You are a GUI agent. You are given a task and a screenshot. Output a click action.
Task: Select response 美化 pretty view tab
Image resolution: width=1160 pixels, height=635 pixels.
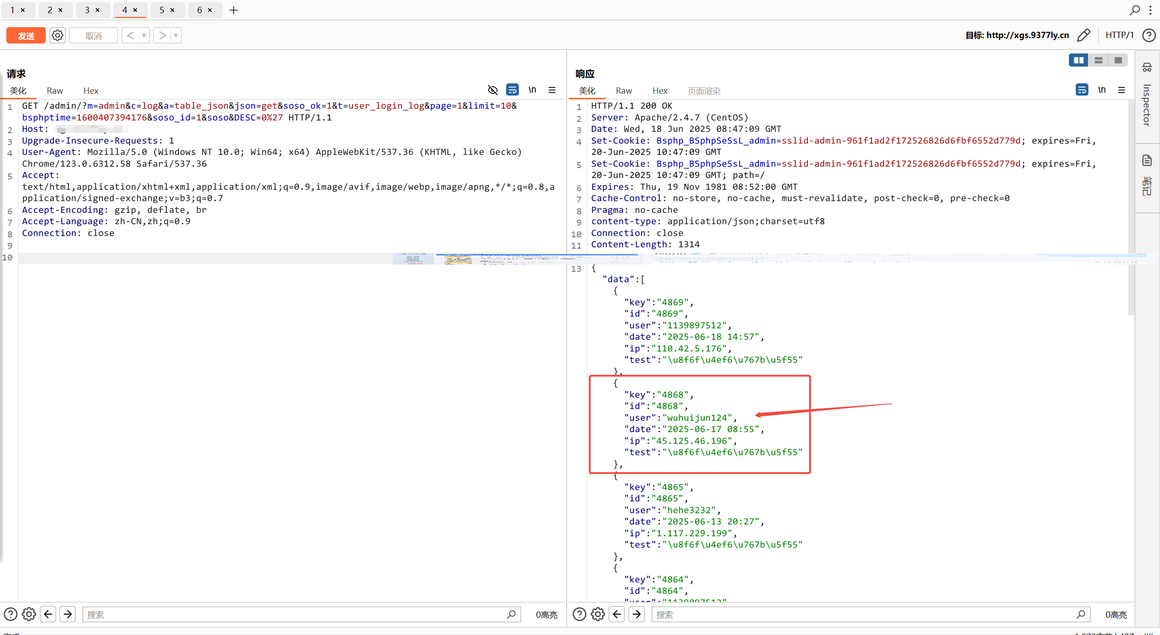tap(587, 91)
